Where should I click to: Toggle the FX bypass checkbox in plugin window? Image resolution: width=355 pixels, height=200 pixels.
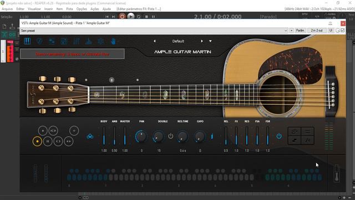[x=343, y=30]
